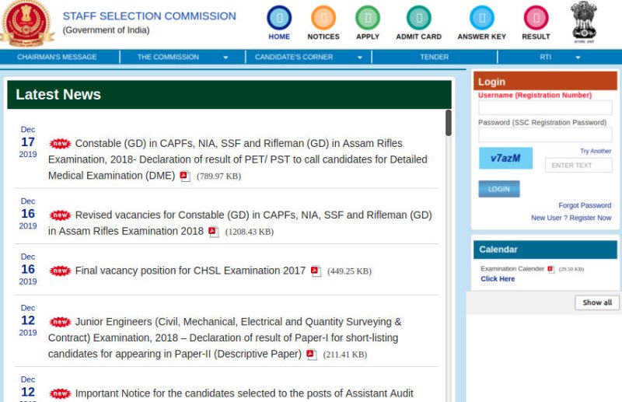
Task: Open PDF icon for Junior Engineers Paper-I result
Action: (x=312, y=355)
